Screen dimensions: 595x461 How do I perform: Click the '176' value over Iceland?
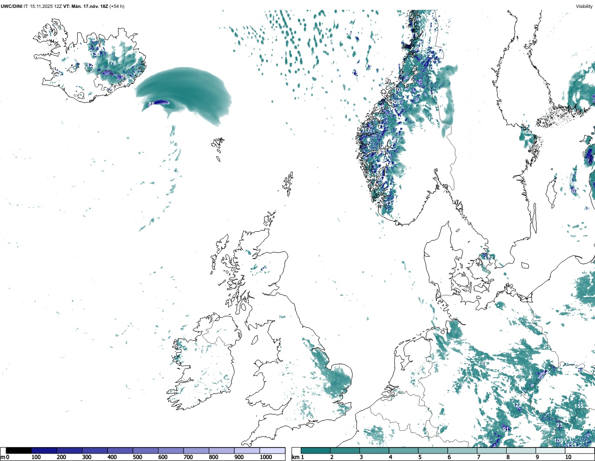(112, 63)
